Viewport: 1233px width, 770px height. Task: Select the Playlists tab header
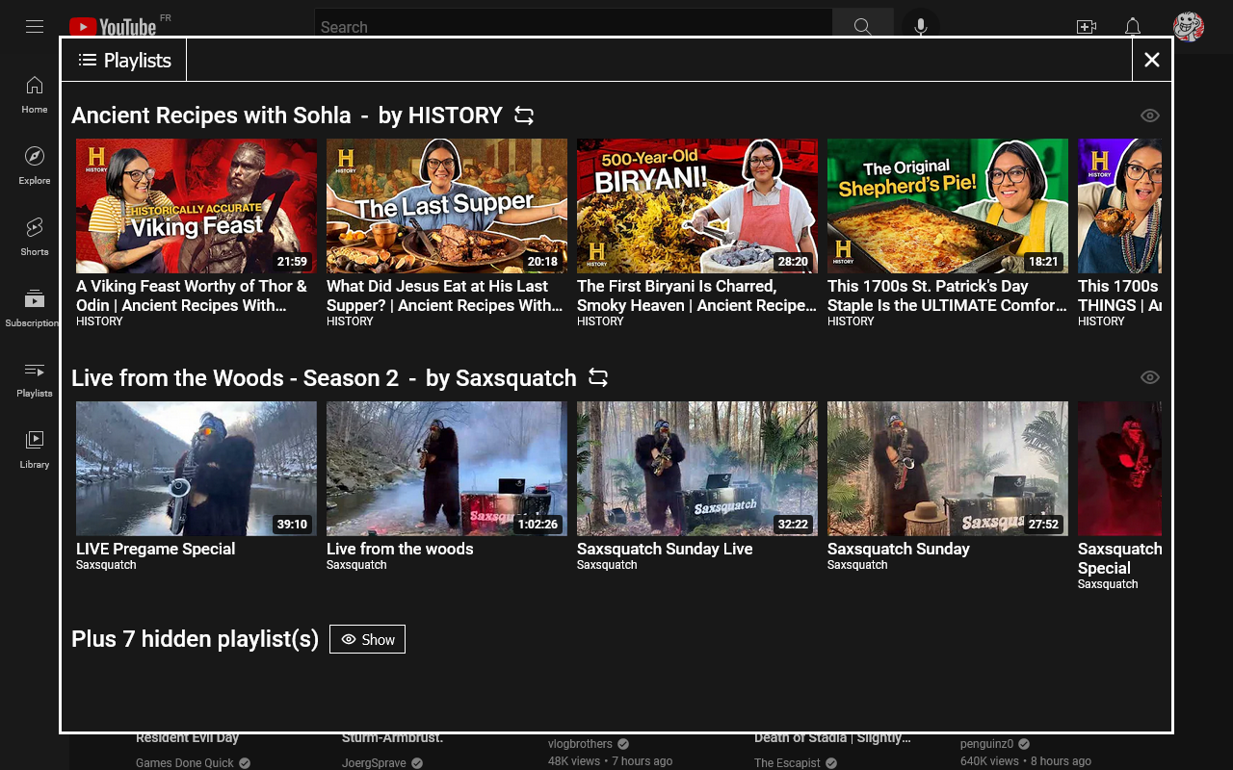[124, 60]
